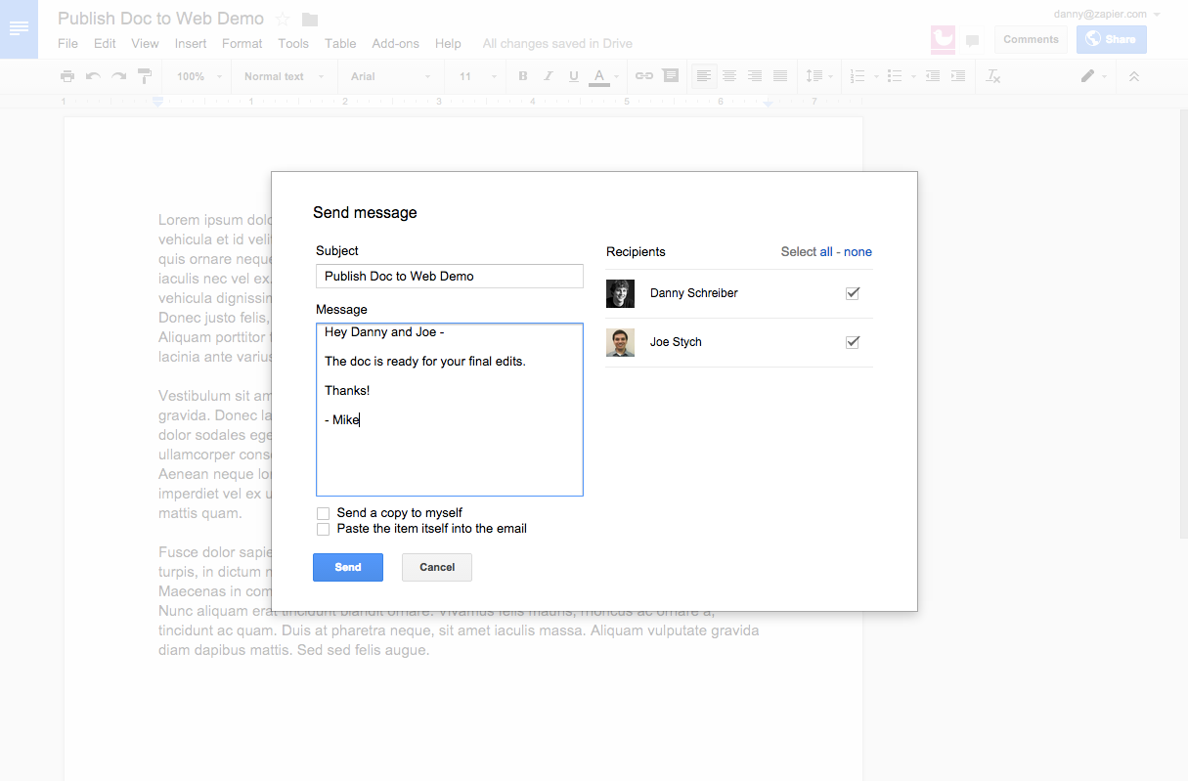Uncheck the Danny Schreiber recipient checkbox

tap(853, 293)
